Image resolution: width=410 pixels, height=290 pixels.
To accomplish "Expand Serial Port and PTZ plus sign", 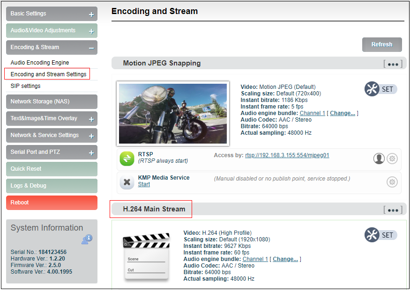I will [x=91, y=153].
